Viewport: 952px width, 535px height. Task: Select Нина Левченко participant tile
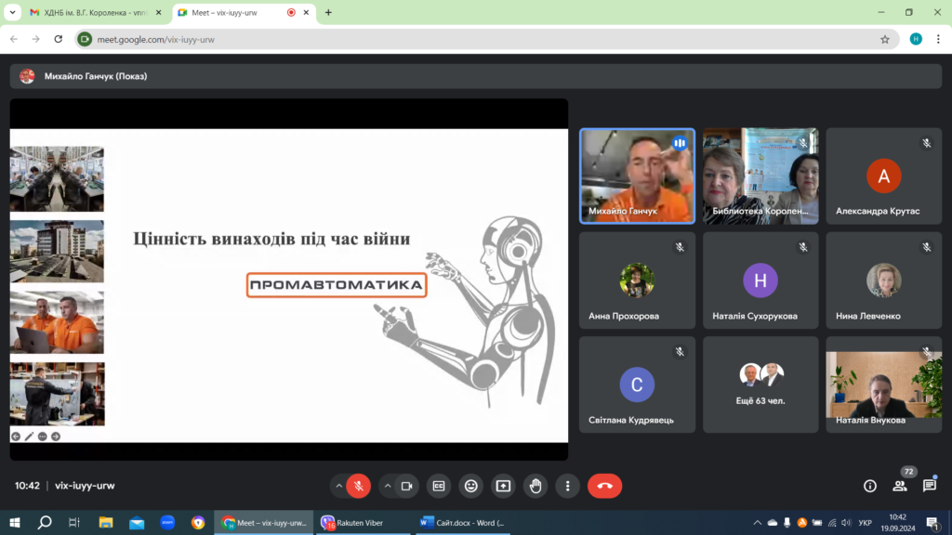[x=883, y=281]
